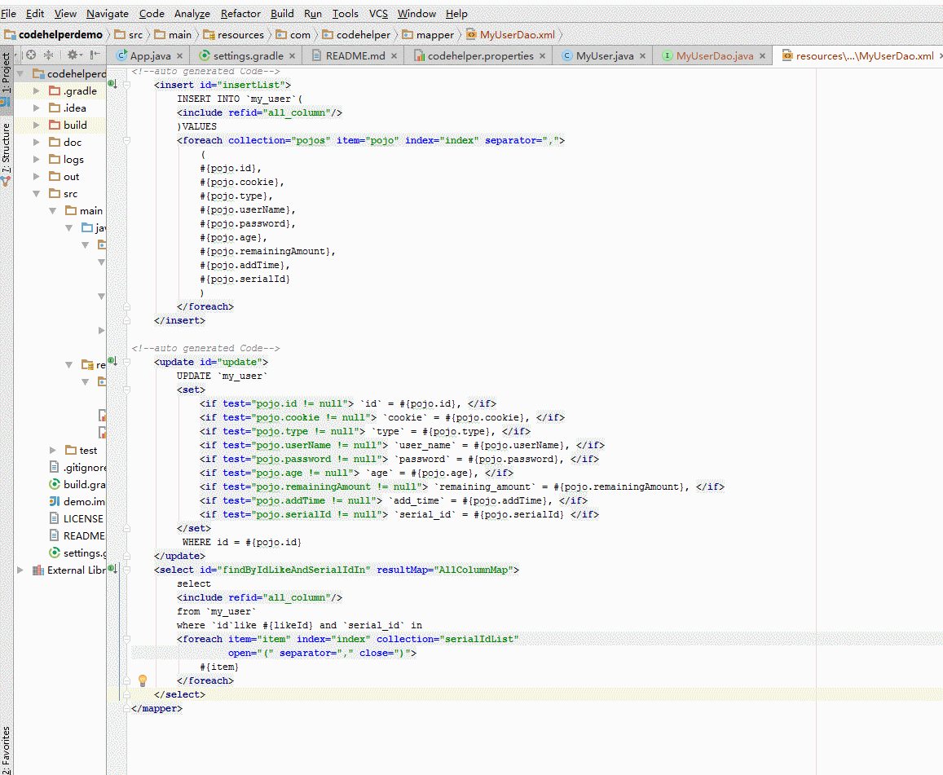Expand the External Libraries node

click(20, 570)
